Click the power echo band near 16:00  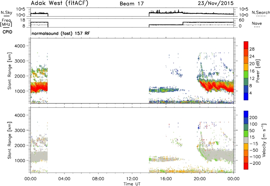(x=164, y=89)
